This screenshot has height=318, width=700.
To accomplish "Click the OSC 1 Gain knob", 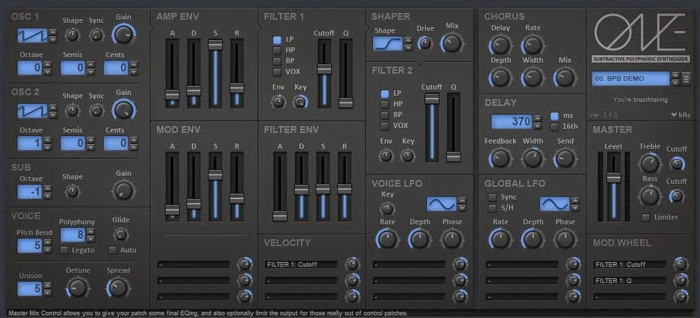I will [x=123, y=34].
